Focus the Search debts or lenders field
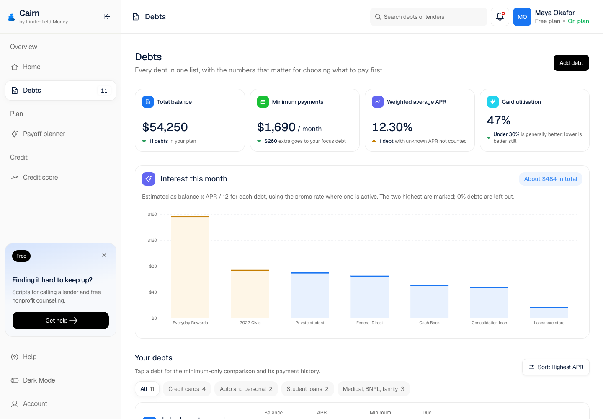The width and height of the screenshot is (603, 419). point(429,17)
